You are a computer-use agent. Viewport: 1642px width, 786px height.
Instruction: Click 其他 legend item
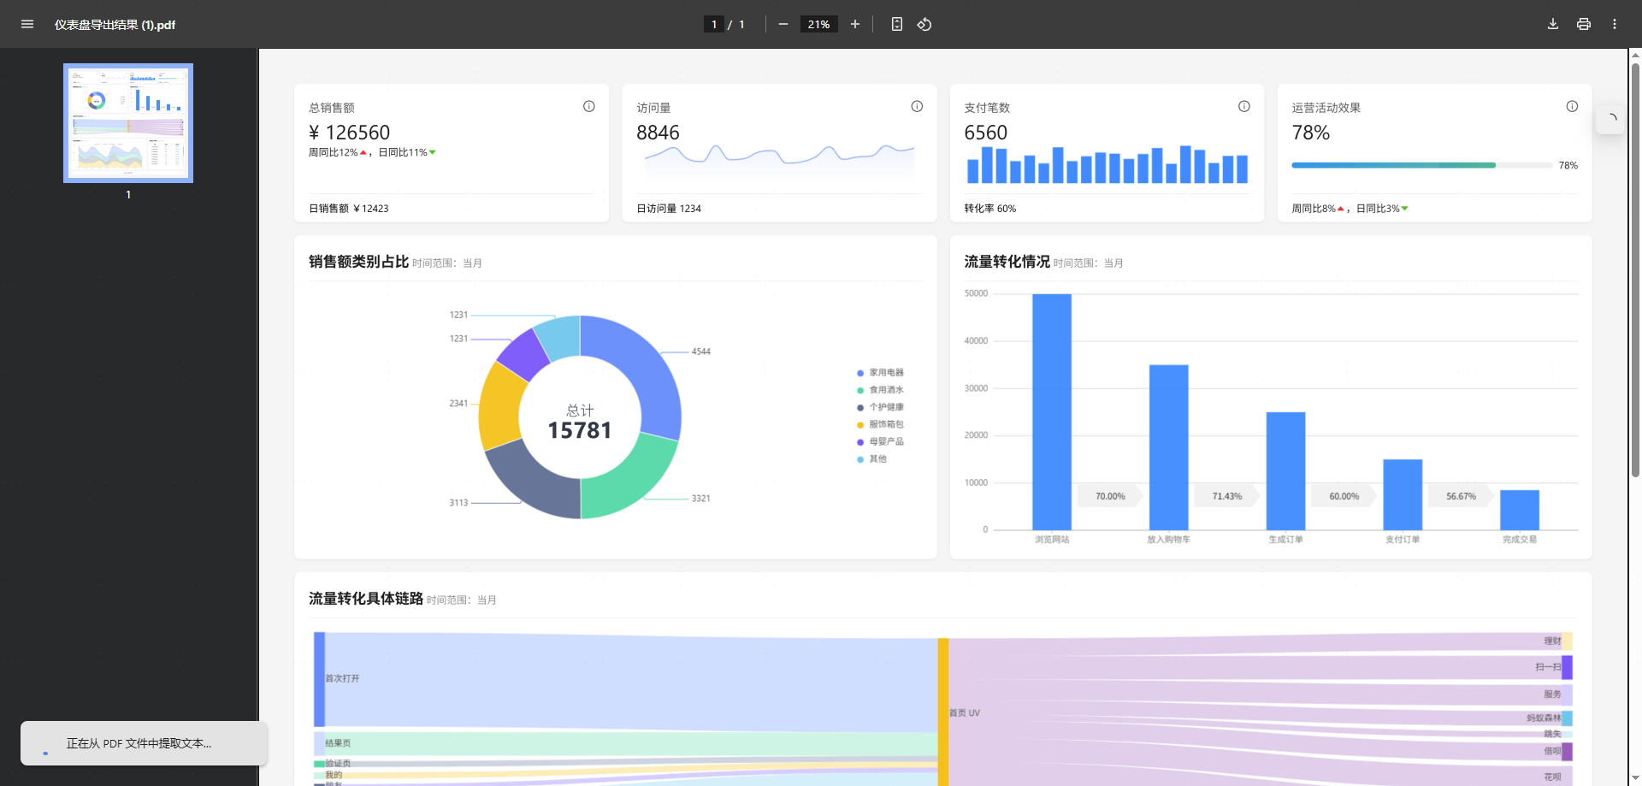point(871,459)
